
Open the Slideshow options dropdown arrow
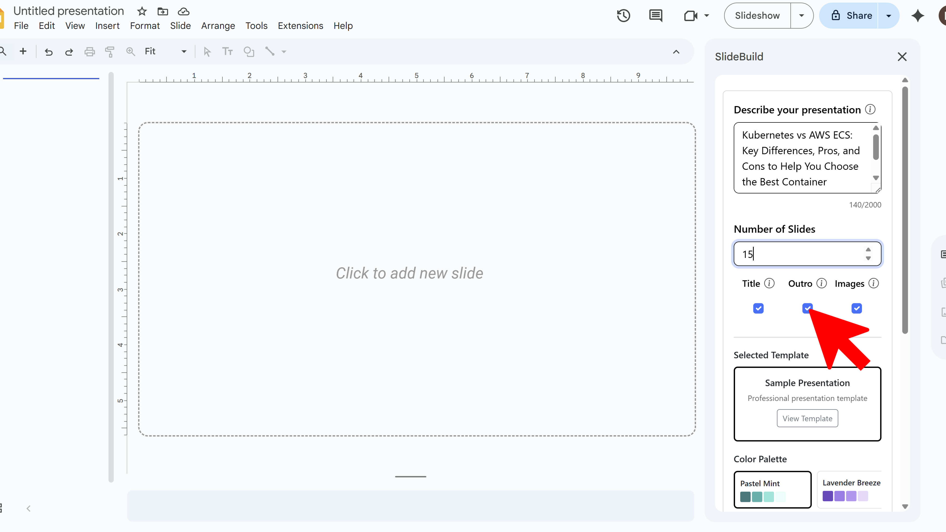[802, 16]
